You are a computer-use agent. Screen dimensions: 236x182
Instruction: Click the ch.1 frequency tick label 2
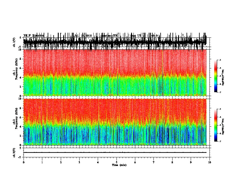tap(21, 87)
